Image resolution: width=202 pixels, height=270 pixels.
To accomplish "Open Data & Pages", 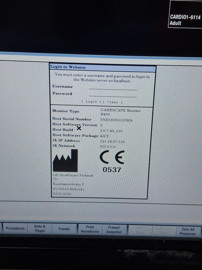I will [x=40, y=228].
